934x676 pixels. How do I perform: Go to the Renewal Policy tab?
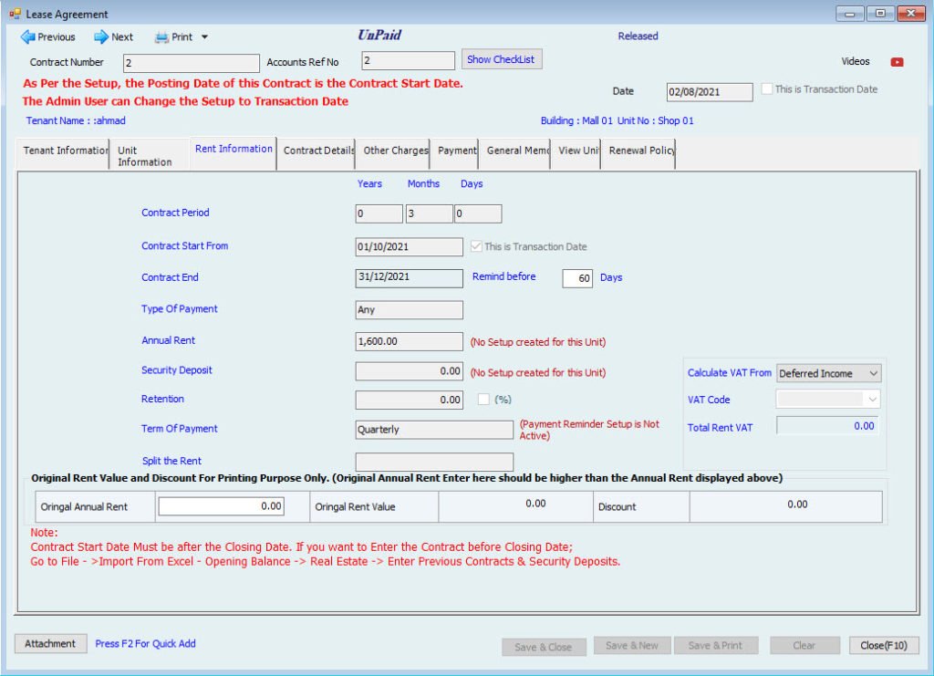tap(640, 151)
